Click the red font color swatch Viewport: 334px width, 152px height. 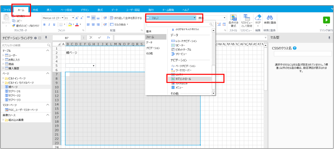click(x=77, y=24)
